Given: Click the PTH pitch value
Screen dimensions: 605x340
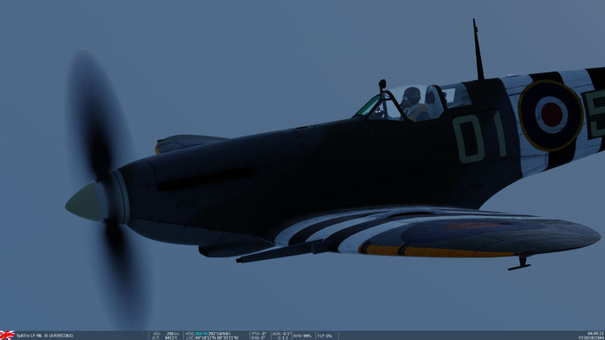Looking at the screenshot, I should point(259,333).
